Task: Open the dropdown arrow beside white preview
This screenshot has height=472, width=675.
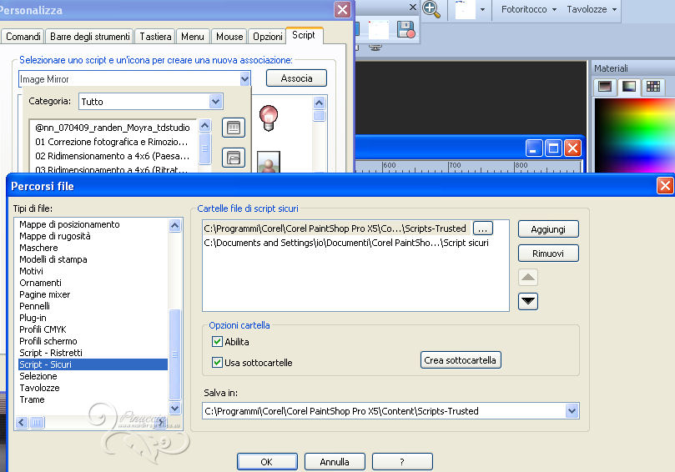Action: (482, 9)
